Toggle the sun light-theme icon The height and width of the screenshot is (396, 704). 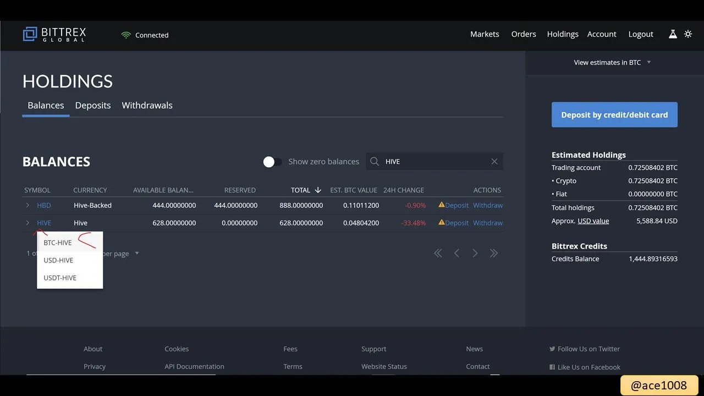point(688,34)
